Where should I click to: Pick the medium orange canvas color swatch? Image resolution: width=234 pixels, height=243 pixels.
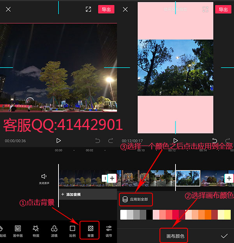tap(202, 215)
